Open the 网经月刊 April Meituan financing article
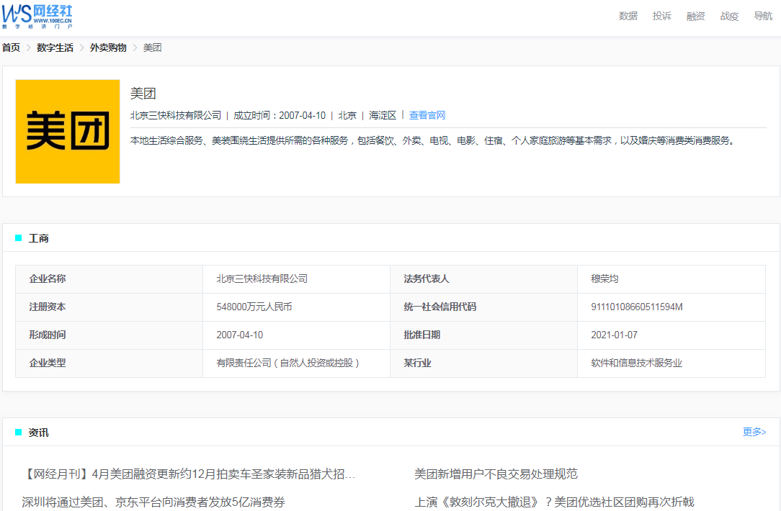The height and width of the screenshot is (511, 781). point(190,474)
